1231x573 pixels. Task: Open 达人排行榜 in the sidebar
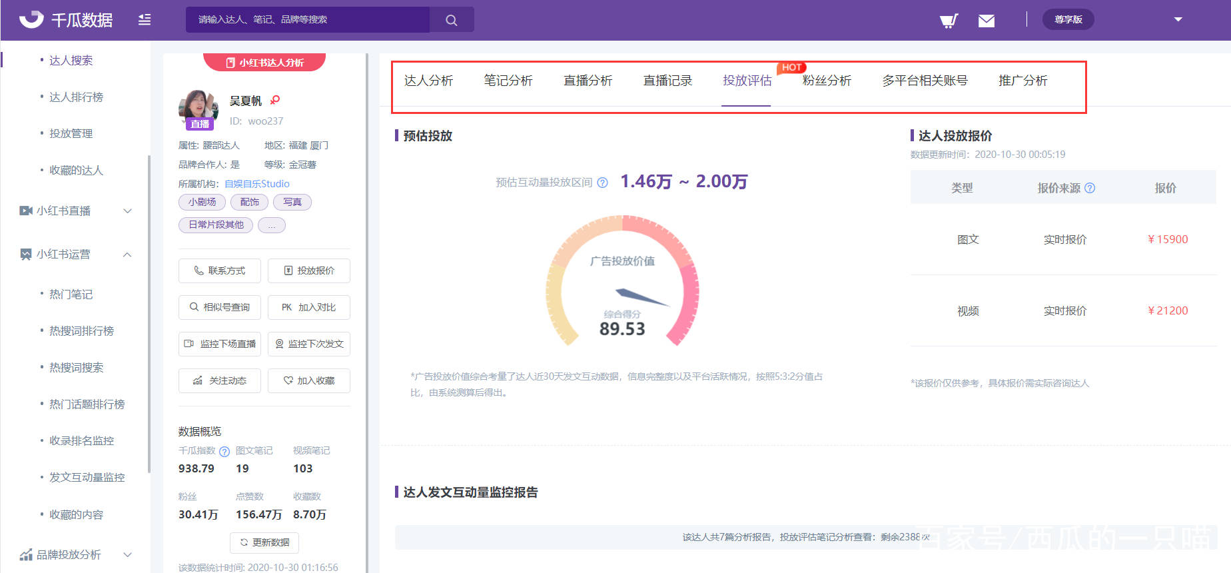click(76, 97)
